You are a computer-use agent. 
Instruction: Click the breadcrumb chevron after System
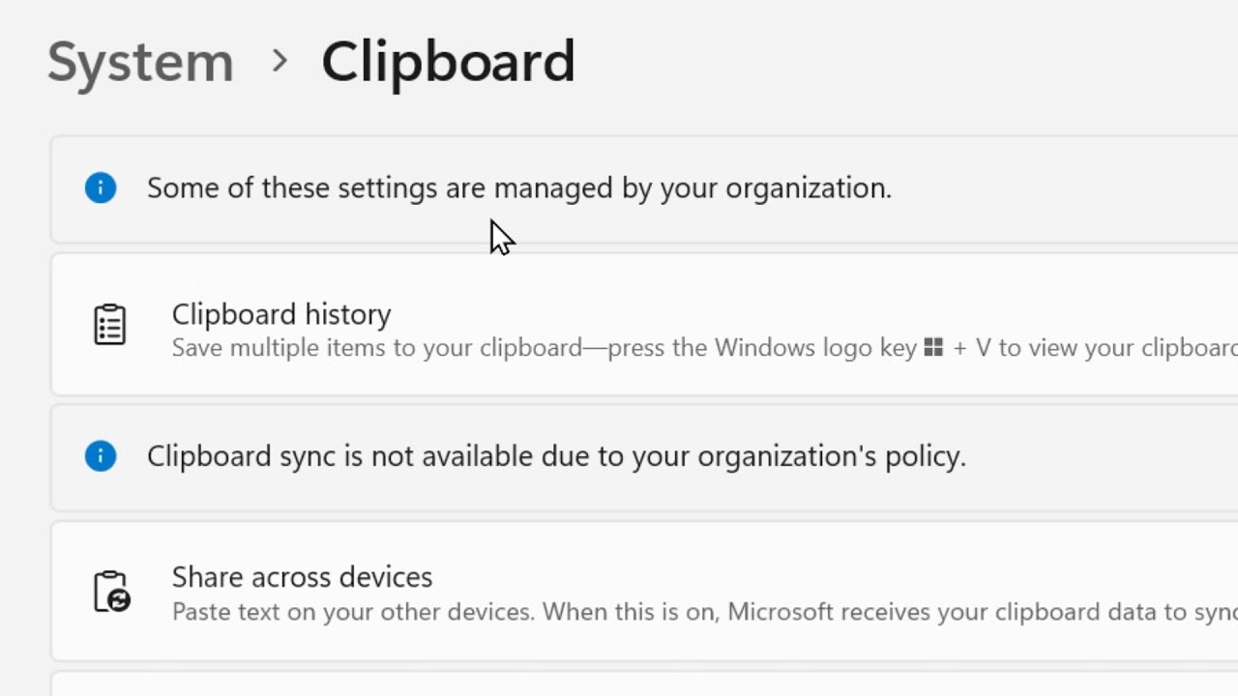point(280,61)
